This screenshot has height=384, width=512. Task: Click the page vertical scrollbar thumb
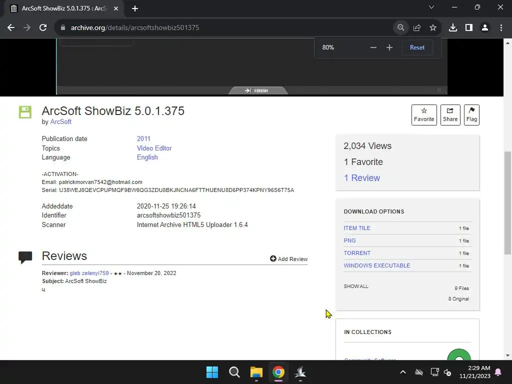point(507,202)
